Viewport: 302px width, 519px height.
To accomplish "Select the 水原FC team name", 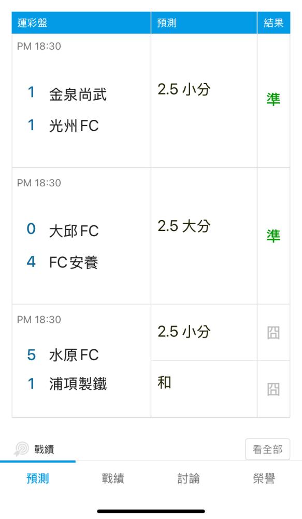I will (x=74, y=355).
